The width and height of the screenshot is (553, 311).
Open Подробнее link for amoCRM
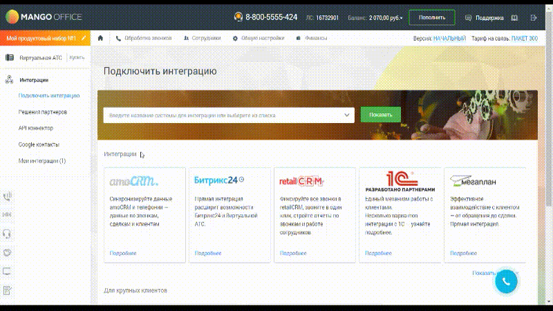123,253
